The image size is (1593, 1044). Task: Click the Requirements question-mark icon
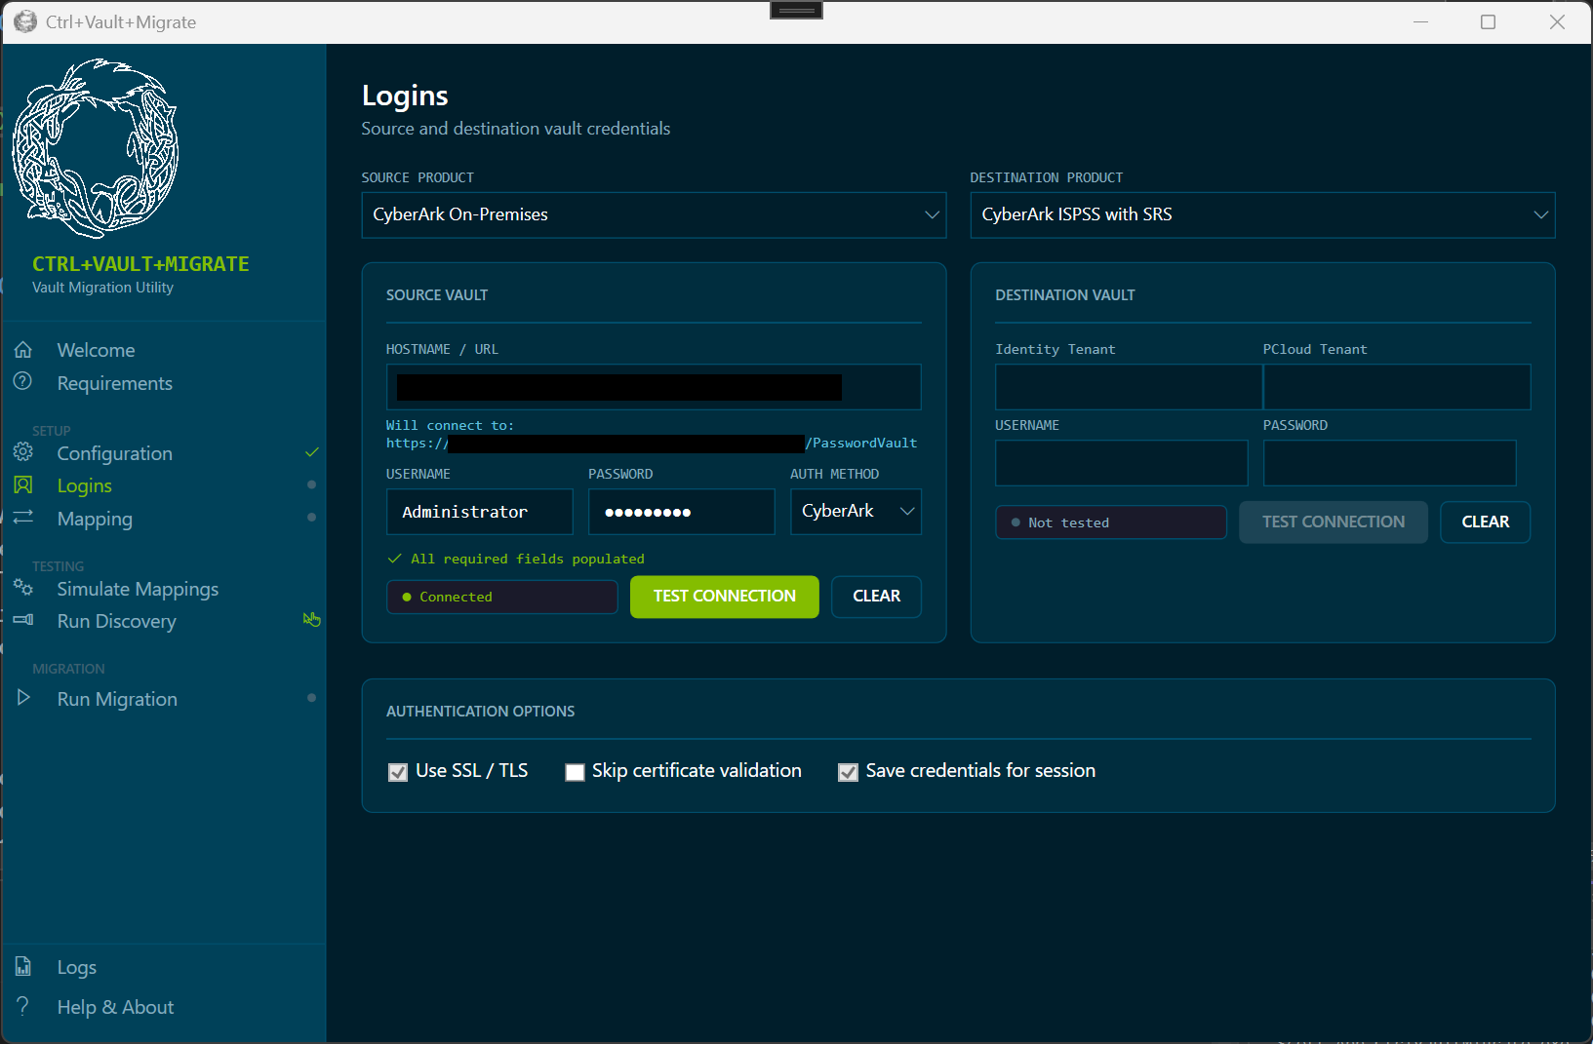[x=22, y=381]
